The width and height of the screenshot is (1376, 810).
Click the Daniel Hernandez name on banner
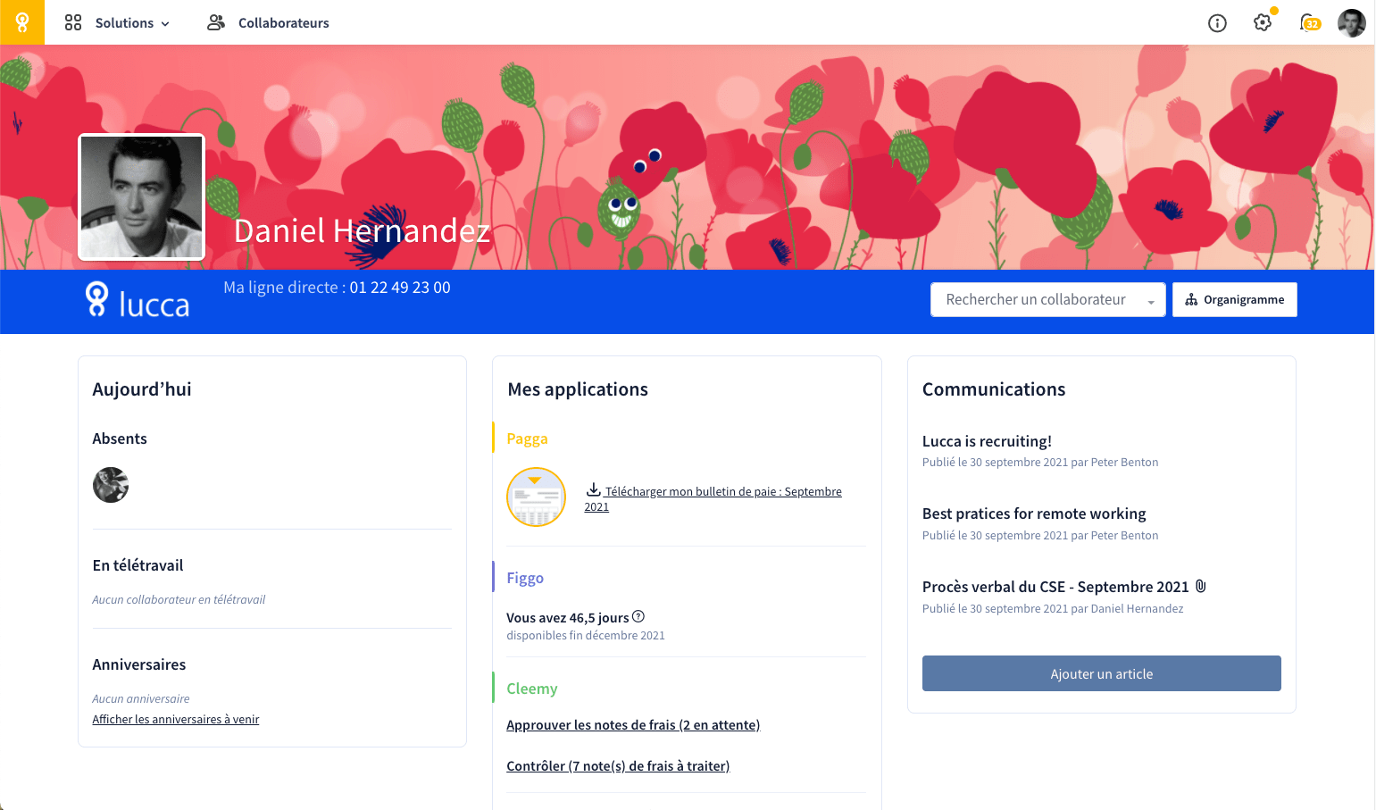coord(362,231)
